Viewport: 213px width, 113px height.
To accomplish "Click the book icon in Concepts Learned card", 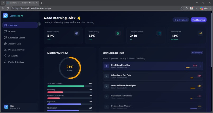I will click(159, 33).
